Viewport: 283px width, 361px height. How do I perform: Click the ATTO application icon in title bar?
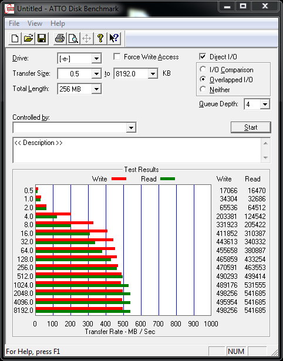(9, 9)
